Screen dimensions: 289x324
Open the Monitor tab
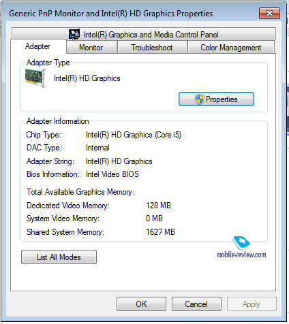coord(91,48)
